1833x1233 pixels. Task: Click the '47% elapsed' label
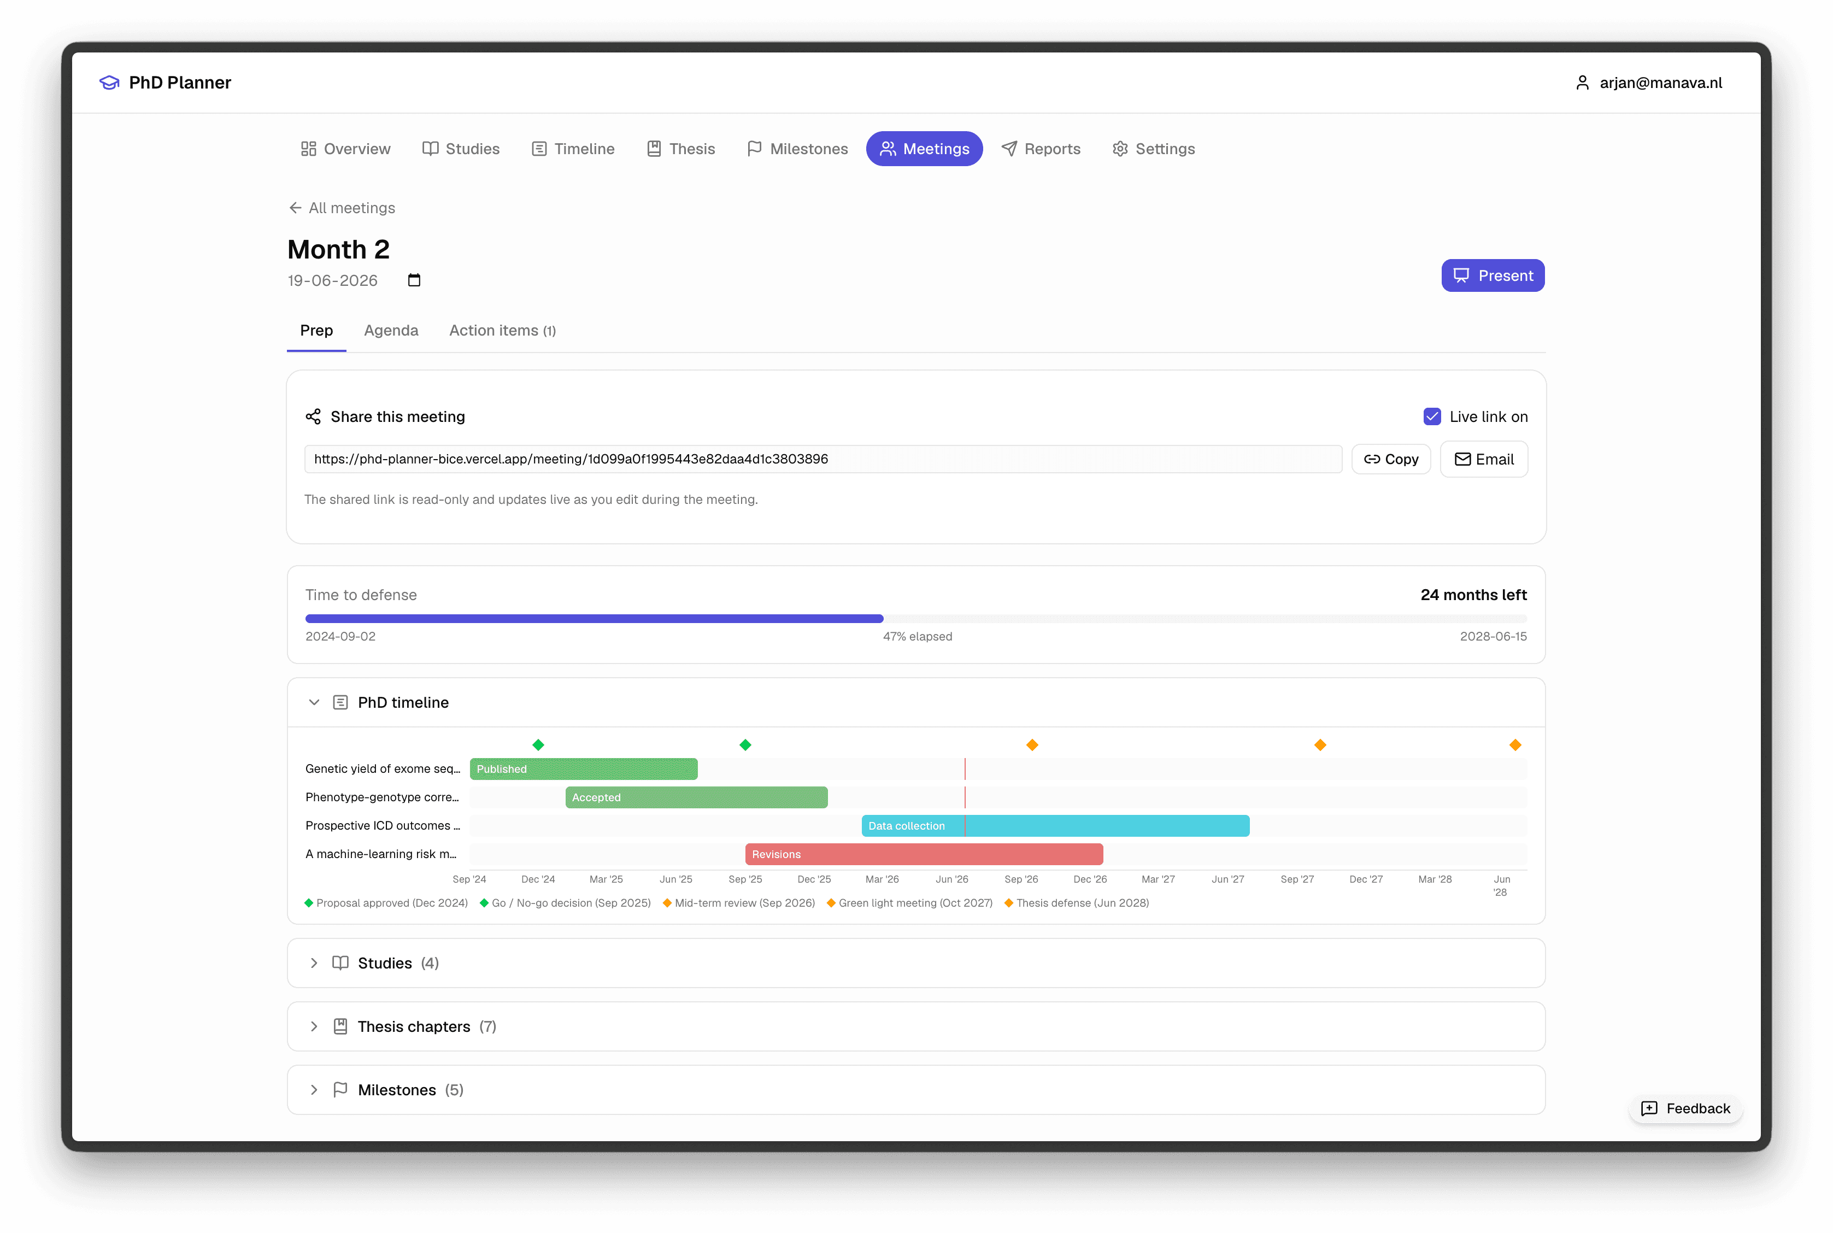(917, 636)
